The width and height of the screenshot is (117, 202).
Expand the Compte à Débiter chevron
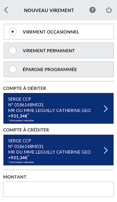106,108
